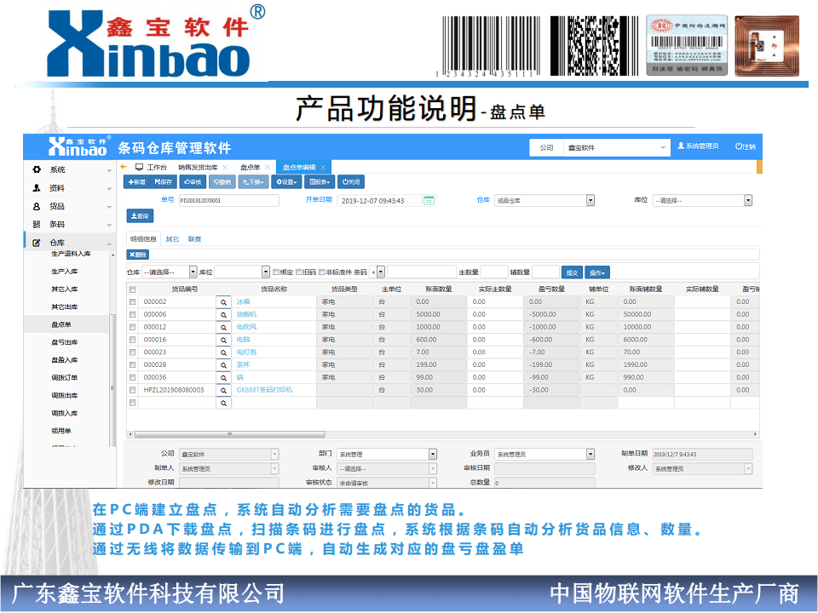This screenshot has width=818, height=613.
Task: Click the 新增 toolbar button
Action: point(136,182)
